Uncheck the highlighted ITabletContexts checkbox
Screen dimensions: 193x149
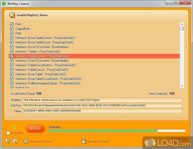[12, 56]
